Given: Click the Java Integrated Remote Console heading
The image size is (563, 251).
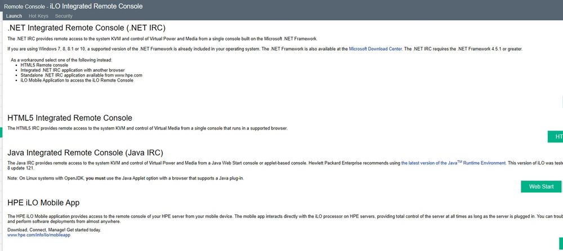Looking at the screenshot, I should click(x=85, y=152).
